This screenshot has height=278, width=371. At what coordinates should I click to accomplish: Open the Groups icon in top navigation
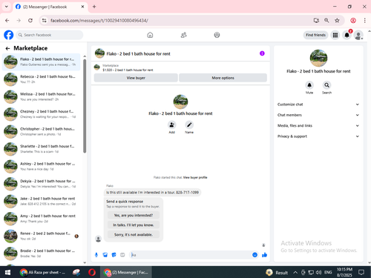(217, 35)
